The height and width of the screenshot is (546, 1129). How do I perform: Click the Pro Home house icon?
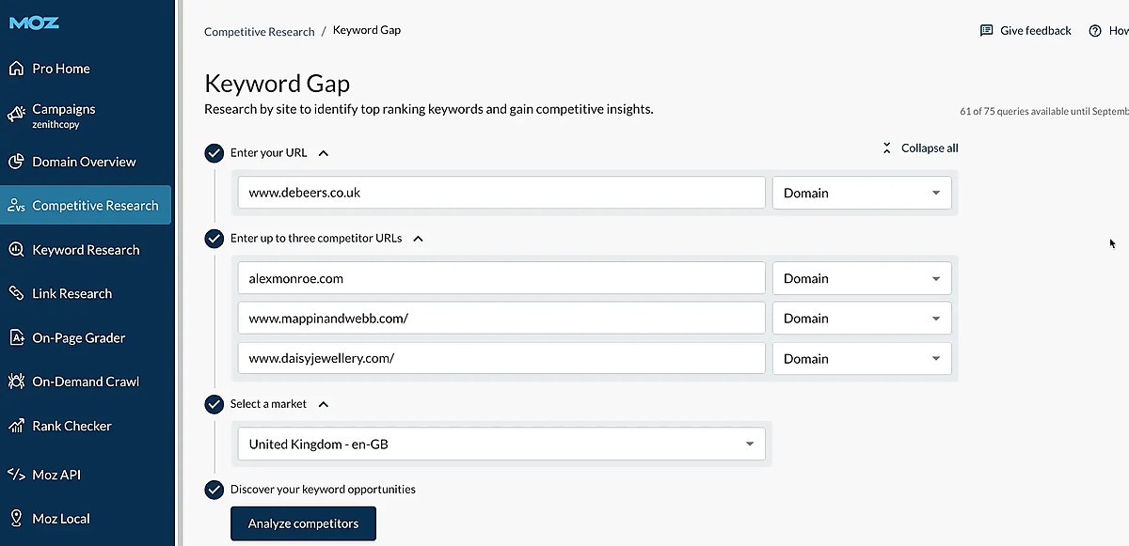click(x=16, y=69)
